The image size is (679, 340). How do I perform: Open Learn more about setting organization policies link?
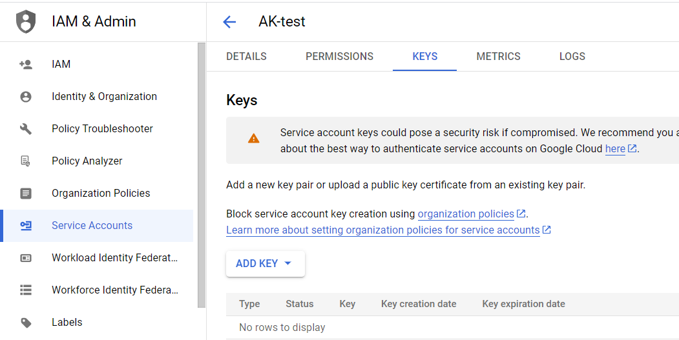pos(382,230)
